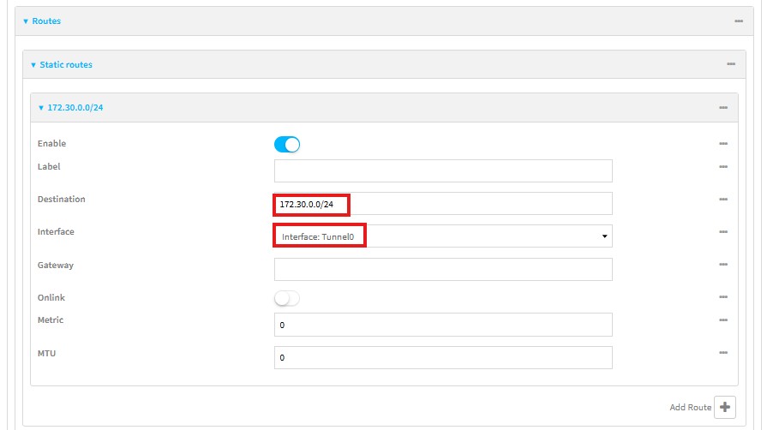
Task: Click the minus icon beside Enable row
Action: click(x=722, y=144)
